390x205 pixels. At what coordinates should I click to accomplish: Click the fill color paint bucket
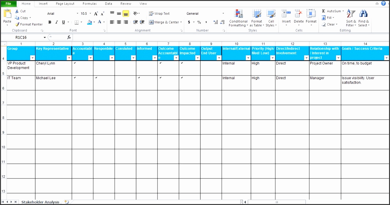point(90,22)
